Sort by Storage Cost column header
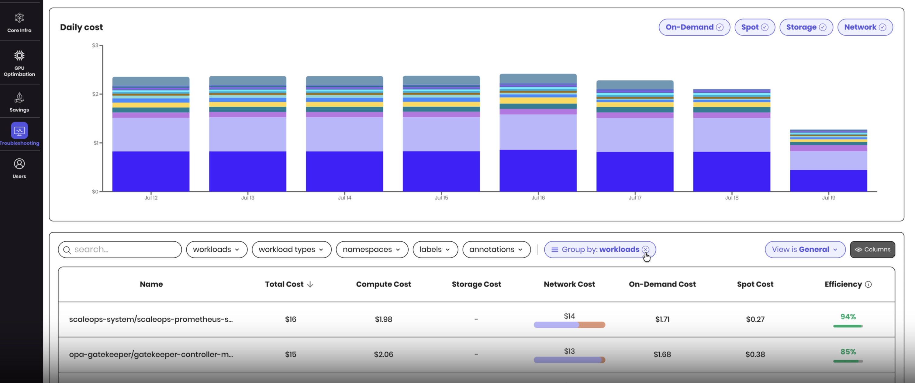Viewport: 915px width, 383px height. pyautogui.click(x=476, y=284)
